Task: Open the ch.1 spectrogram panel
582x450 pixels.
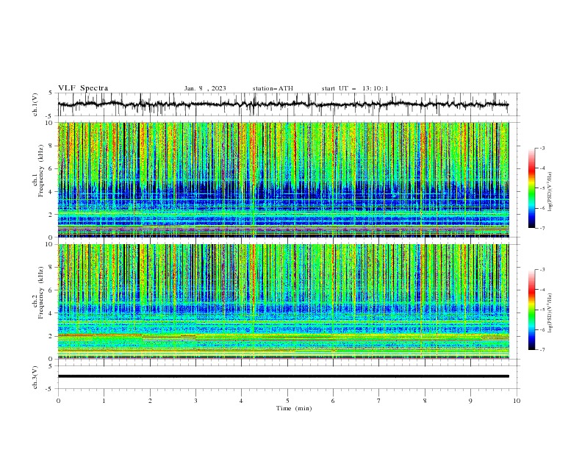Action: tap(283, 179)
